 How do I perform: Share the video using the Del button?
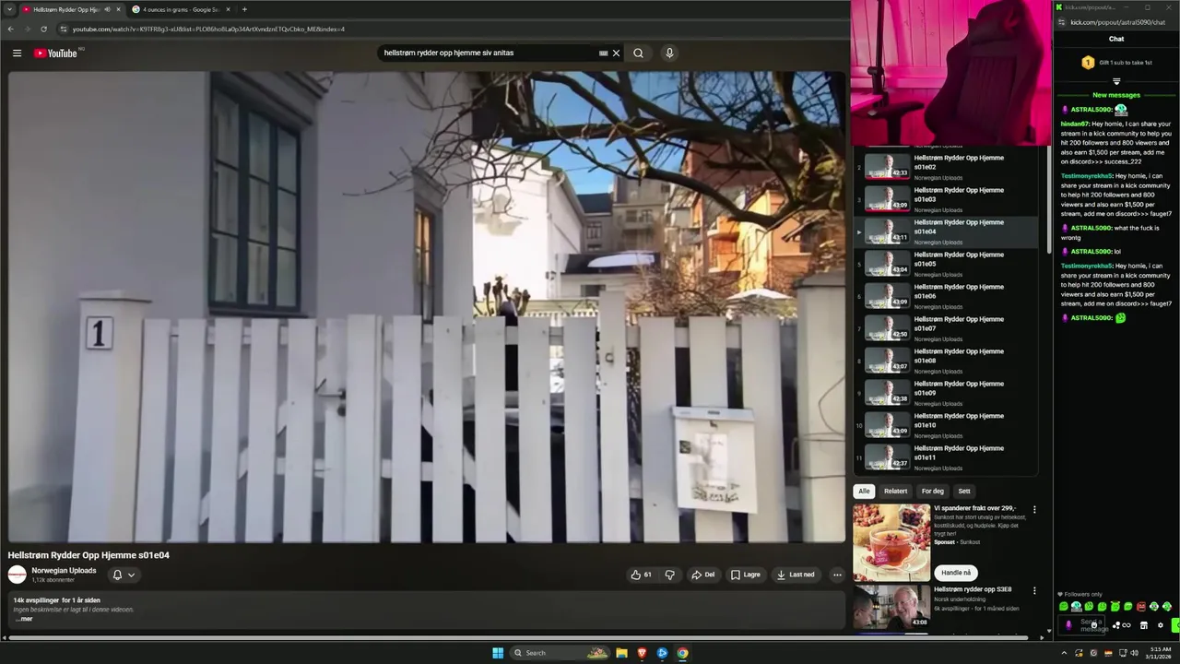pos(703,575)
